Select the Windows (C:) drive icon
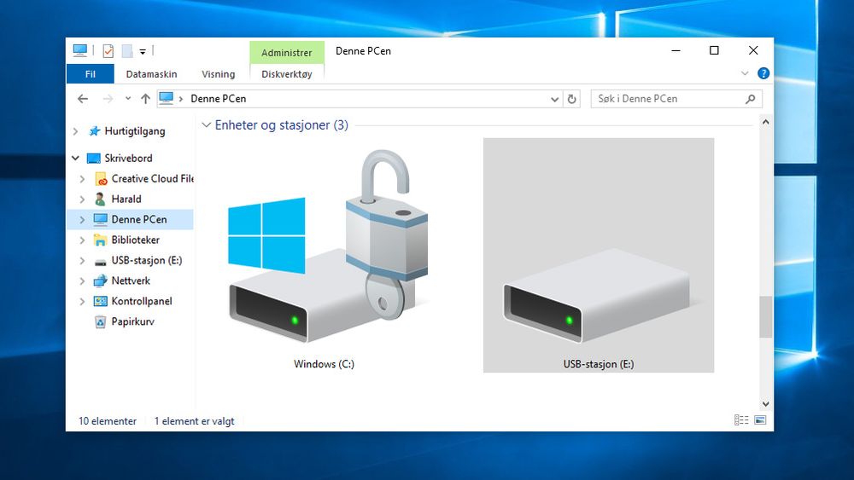The height and width of the screenshot is (480, 854). point(328,246)
